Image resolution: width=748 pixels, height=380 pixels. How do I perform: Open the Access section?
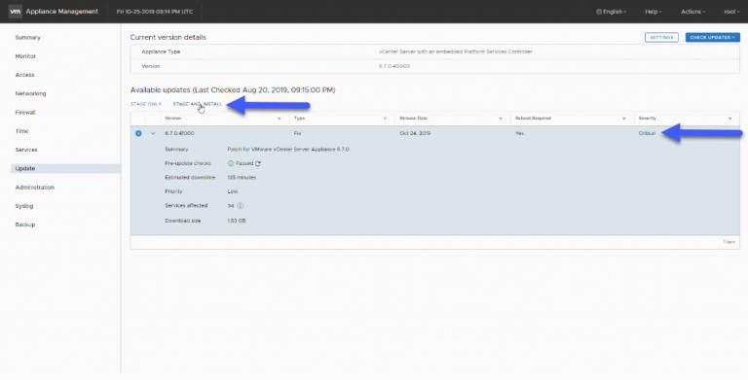pos(24,75)
